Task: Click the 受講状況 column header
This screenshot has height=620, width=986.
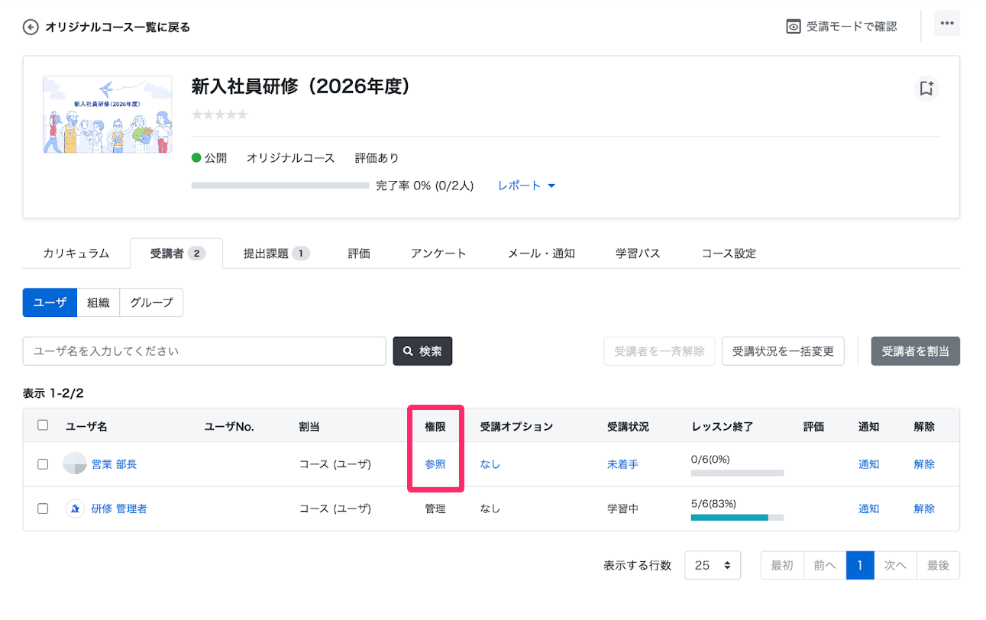Action: [x=628, y=427]
